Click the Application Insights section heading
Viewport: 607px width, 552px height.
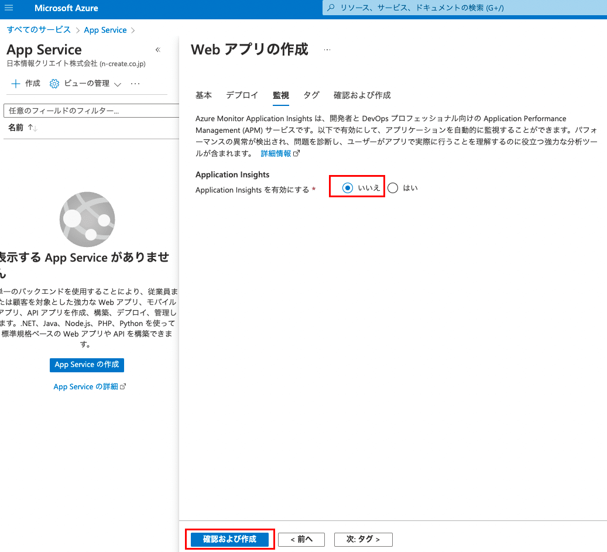pyautogui.click(x=232, y=174)
